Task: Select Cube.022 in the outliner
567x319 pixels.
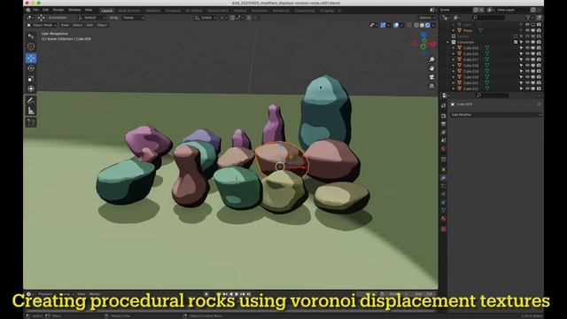Action: point(470,89)
